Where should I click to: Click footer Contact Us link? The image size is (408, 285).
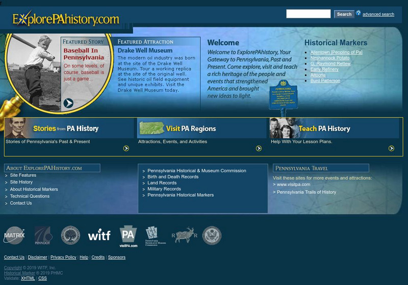(x=14, y=257)
